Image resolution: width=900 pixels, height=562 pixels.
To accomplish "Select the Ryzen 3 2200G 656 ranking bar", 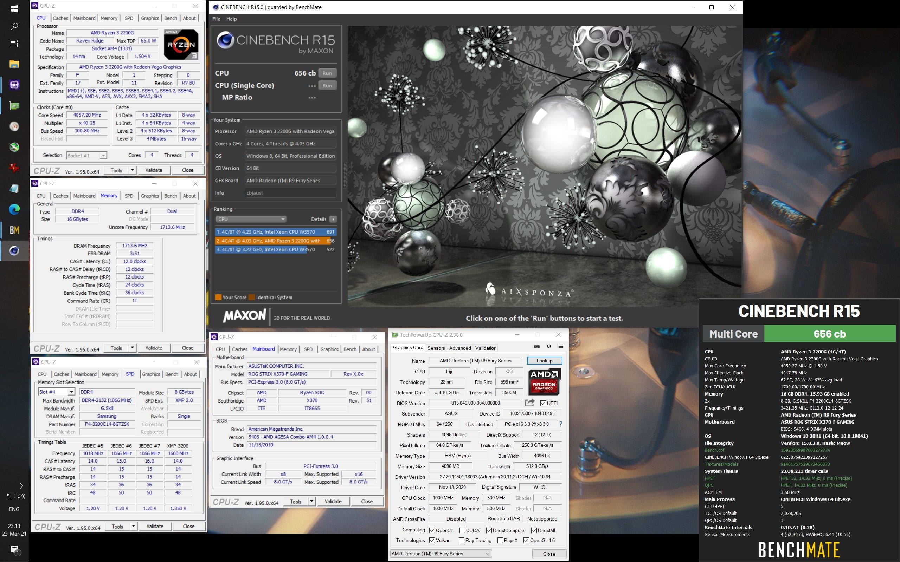I will [276, 241].
